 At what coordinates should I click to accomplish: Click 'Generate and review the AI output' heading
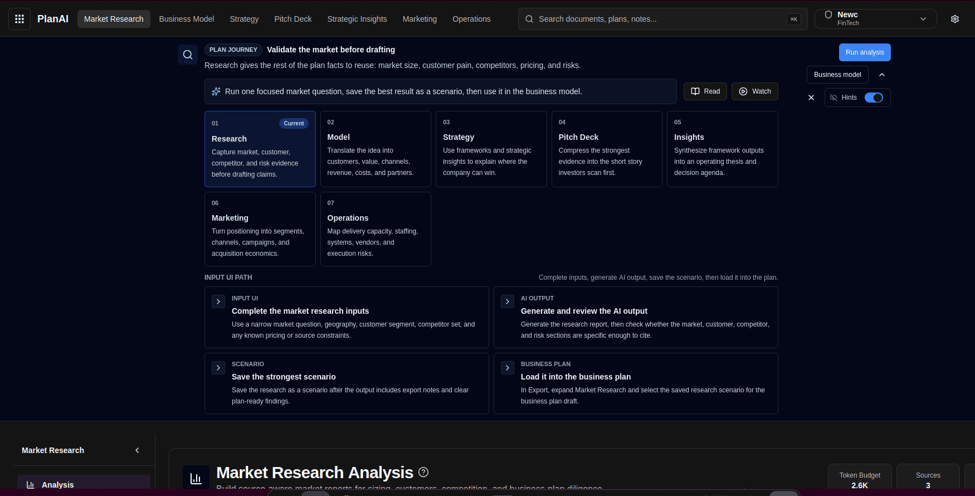(584, 311)
